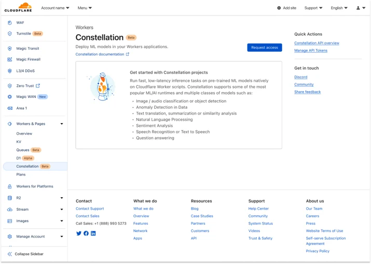Click the WAF sidebar icon
This screenshot has height=264, width=371.
pos(9,23)
